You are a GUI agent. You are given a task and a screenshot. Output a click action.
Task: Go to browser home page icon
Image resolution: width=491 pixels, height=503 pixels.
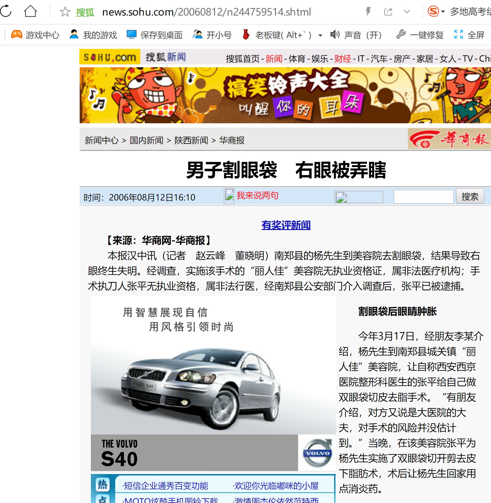(x=30, y=11)
